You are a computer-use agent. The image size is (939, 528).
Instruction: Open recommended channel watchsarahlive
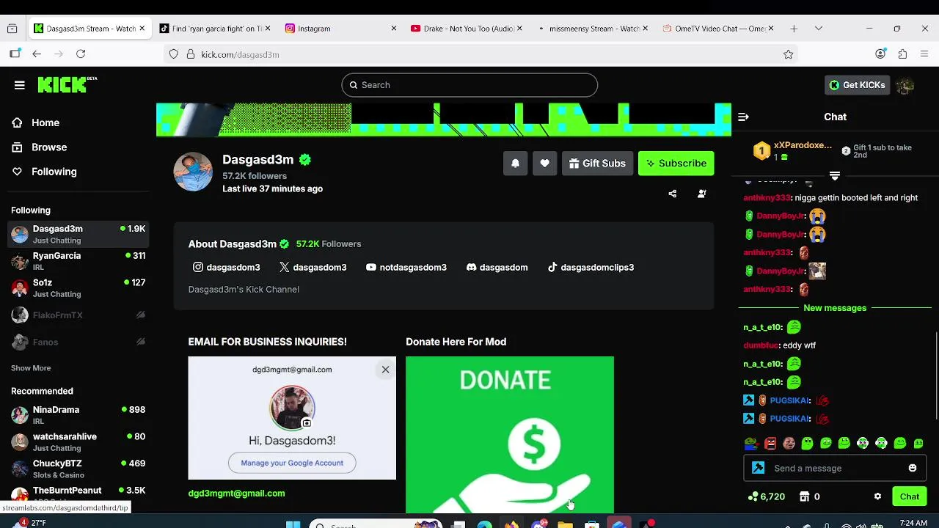point(78,442)
